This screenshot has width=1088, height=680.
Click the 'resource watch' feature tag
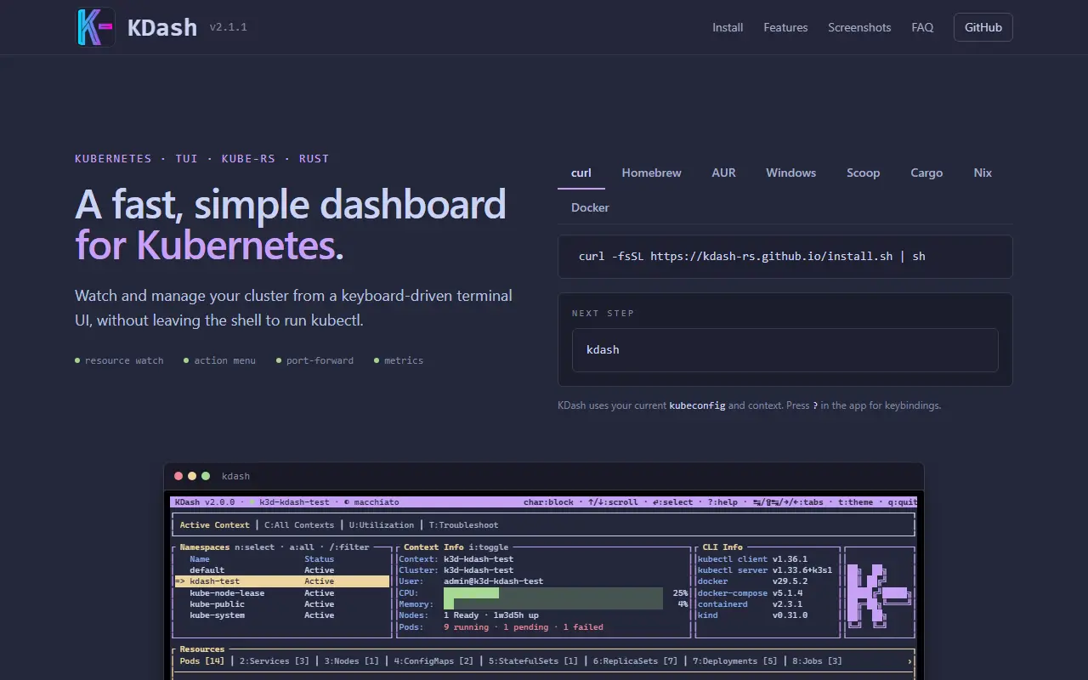coord(119,360)
